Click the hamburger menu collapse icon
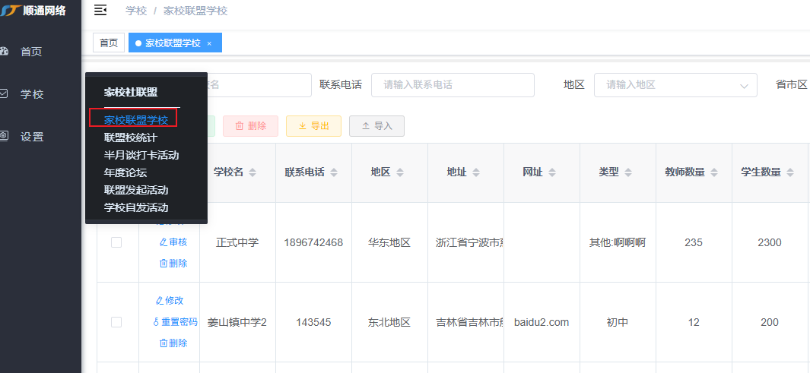810x373 pixels. pos(100,10)
